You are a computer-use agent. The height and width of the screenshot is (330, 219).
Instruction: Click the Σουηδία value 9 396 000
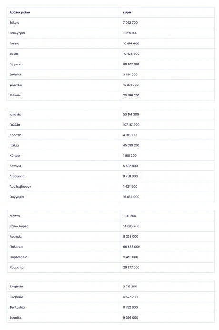130,318
